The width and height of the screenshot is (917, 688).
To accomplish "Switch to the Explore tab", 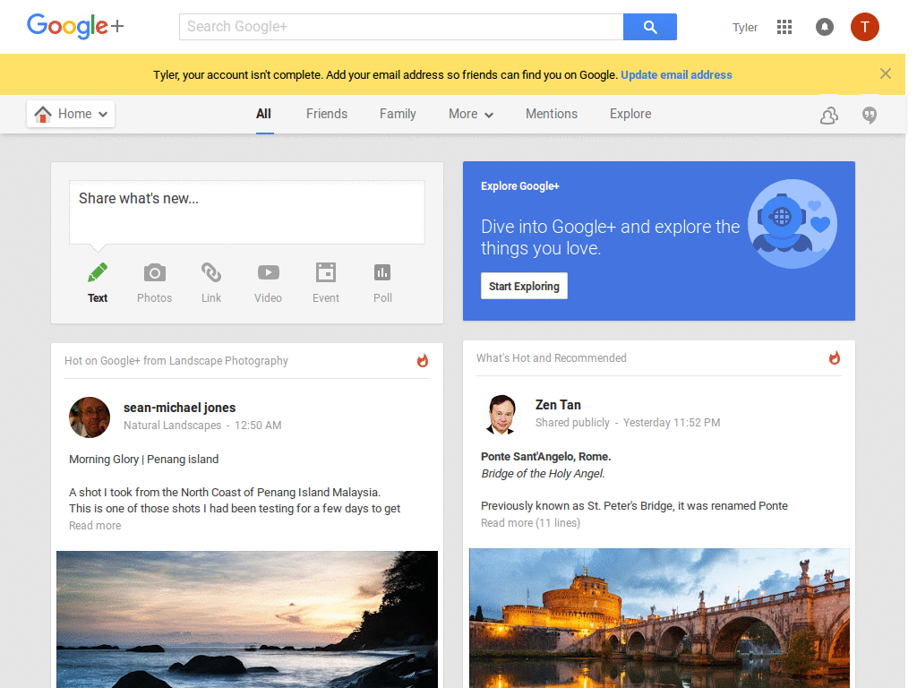I will click(630, 114).
